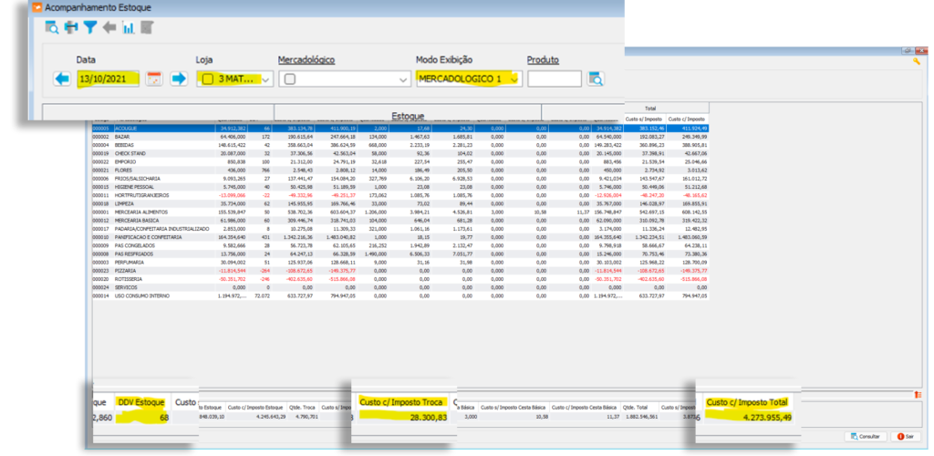Screen dimensions: 934x456
Task: Click the Qtde. Total value 1.882.546,561
Action: click(x=640, y=418)
